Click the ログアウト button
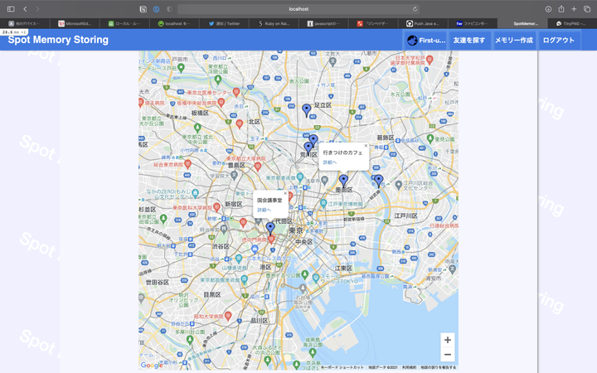This screenshot has height=373, width=597. coord(559,40)
